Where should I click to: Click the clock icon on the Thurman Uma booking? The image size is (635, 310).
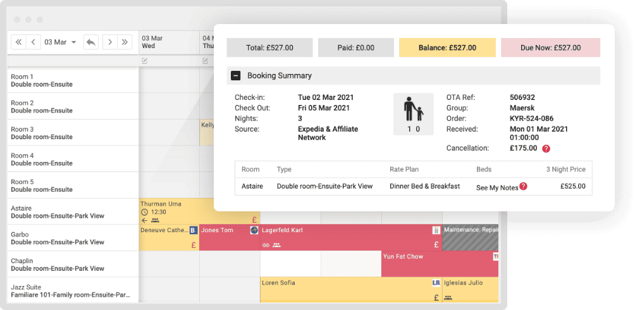coord(144,212)
